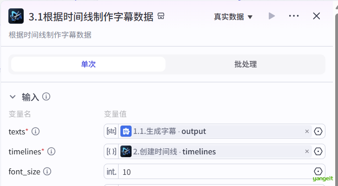
Task: Click the hexagon variable icon for font_size
Action: [x=318, y=172]
